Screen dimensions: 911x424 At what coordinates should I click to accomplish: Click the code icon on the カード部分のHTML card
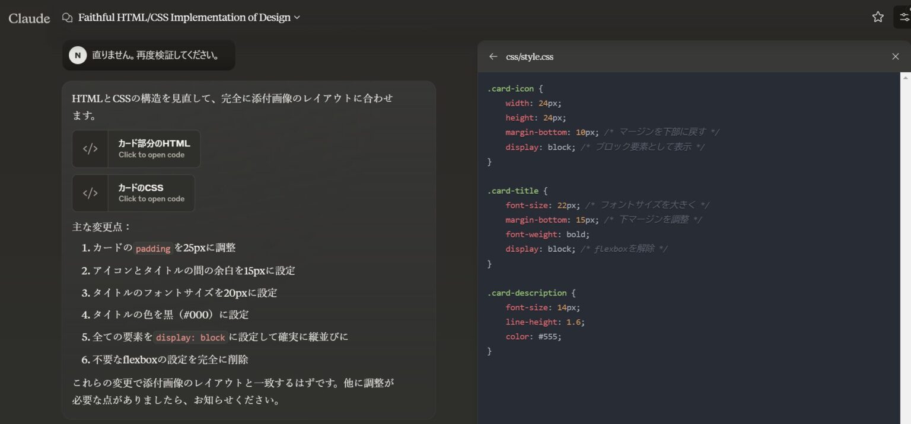90,149
